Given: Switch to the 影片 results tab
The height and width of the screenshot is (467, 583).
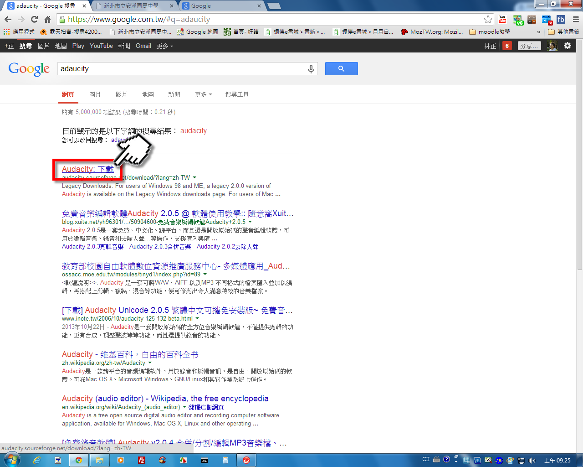Looking at the screenshot, I should point(121,94).
